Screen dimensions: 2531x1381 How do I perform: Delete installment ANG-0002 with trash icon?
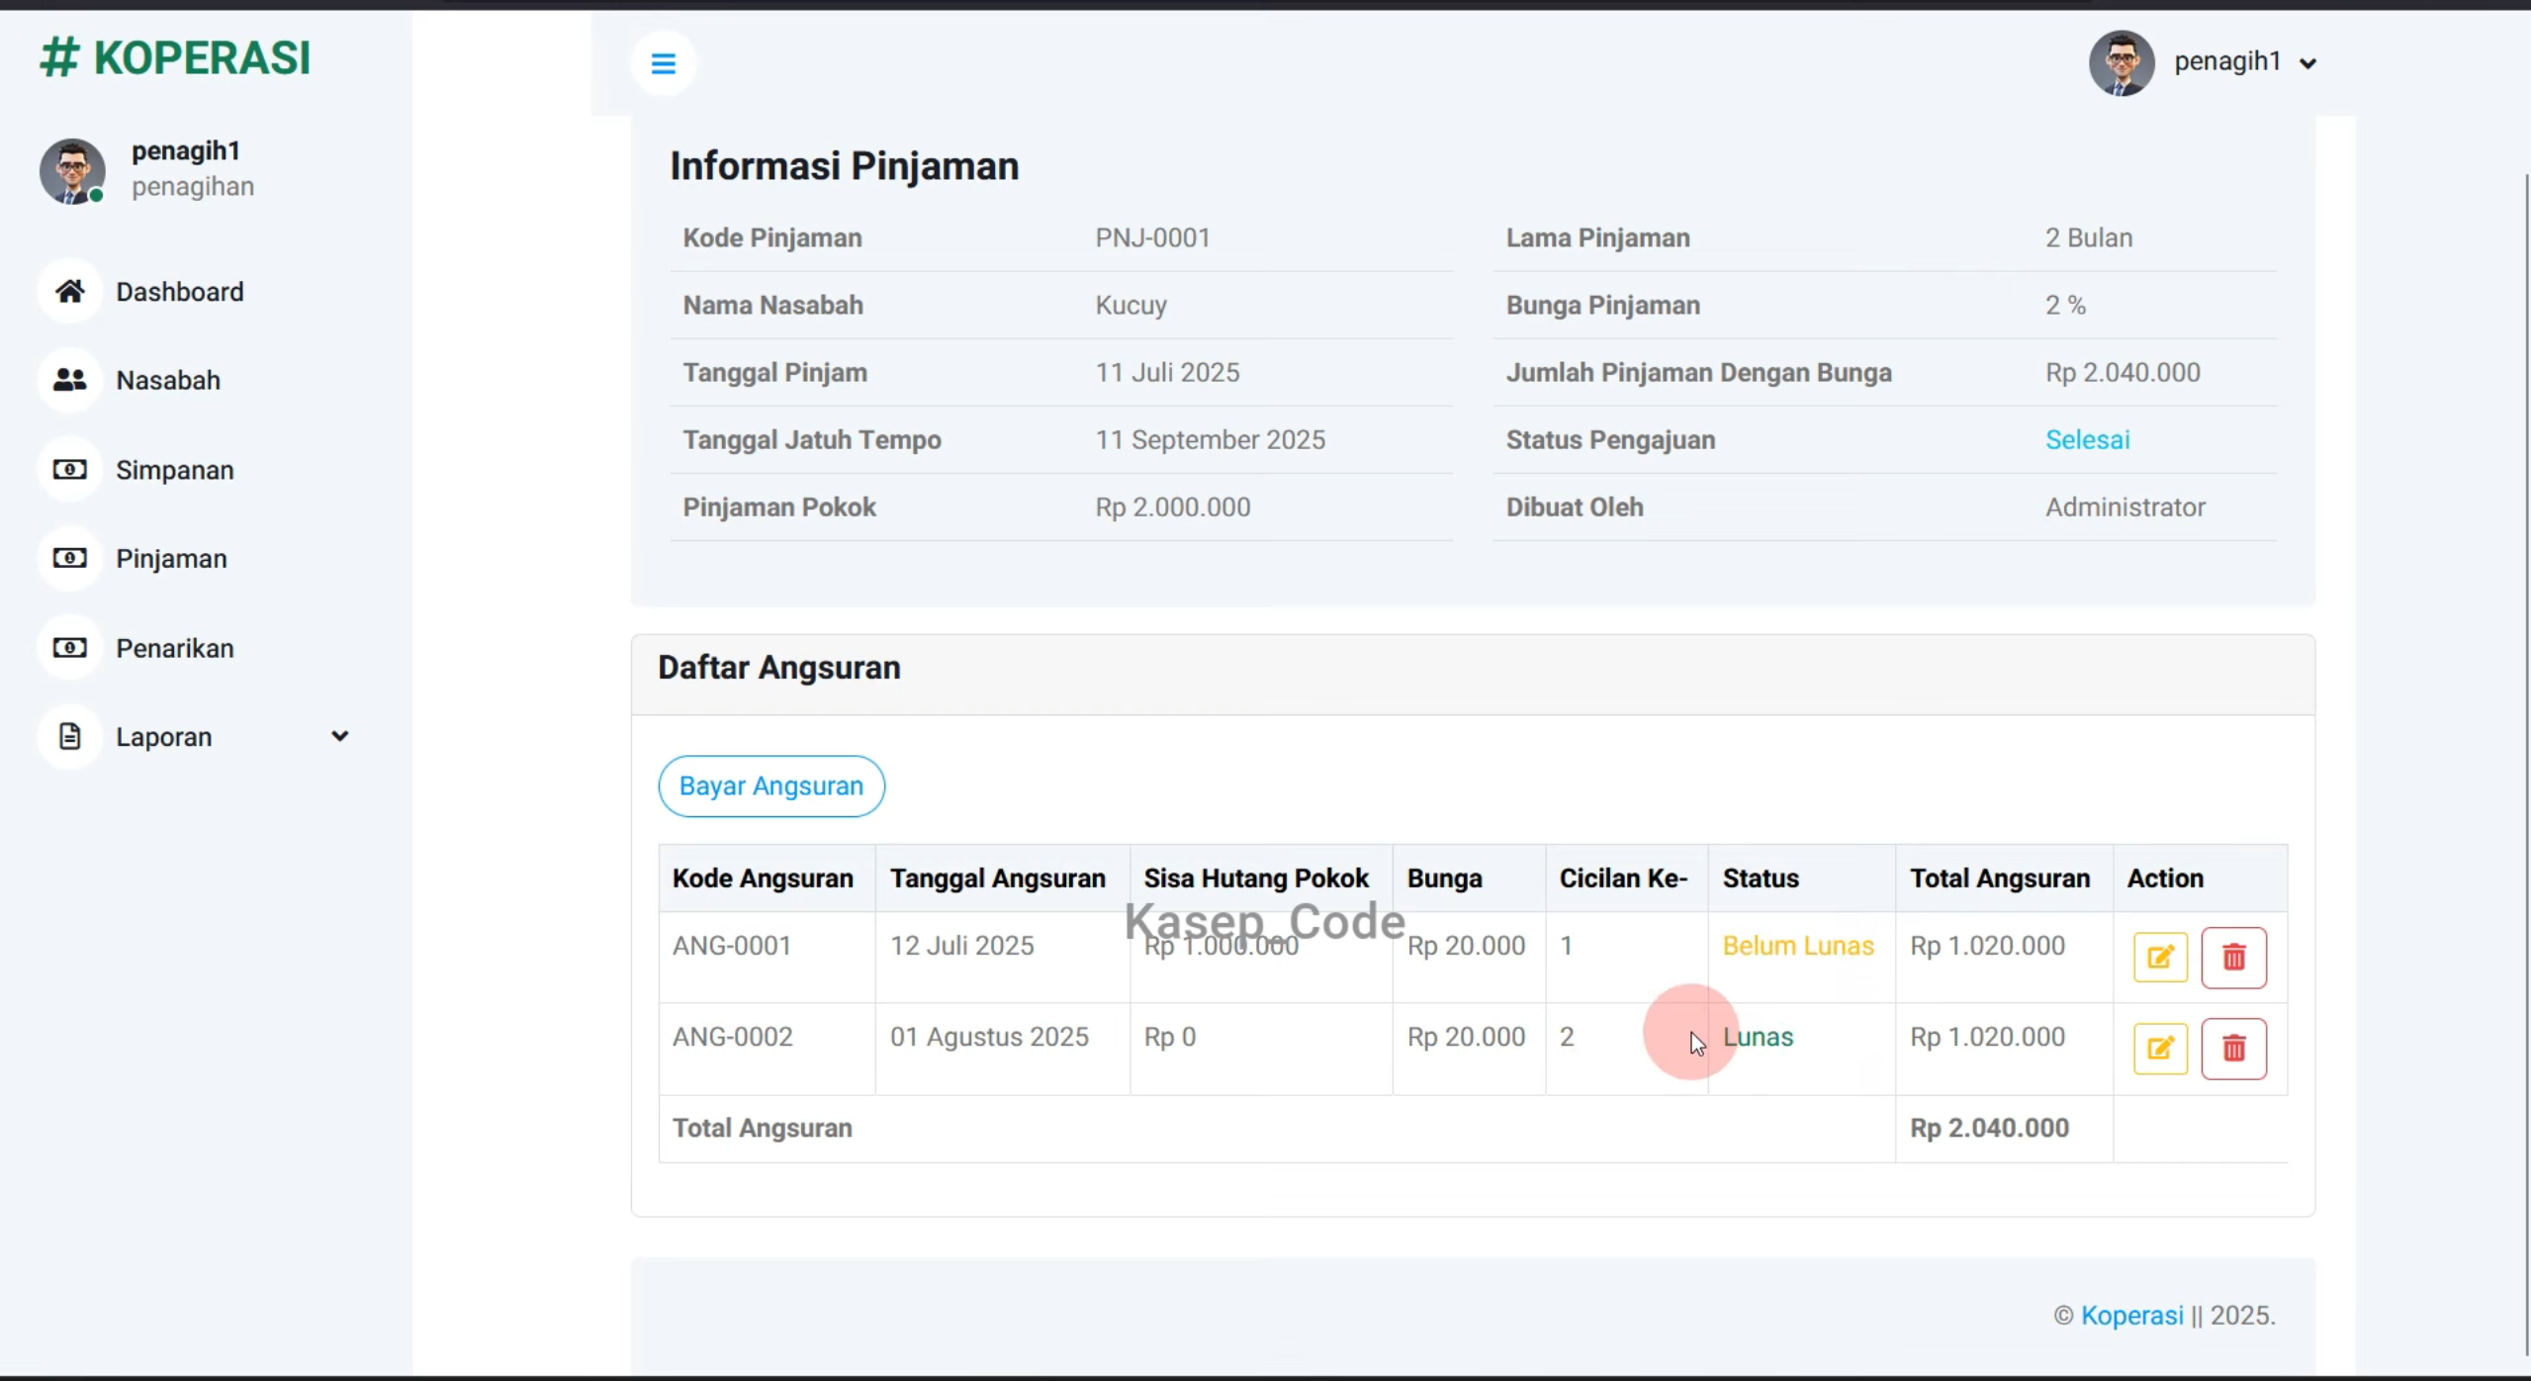[x=2233, y=1048]
